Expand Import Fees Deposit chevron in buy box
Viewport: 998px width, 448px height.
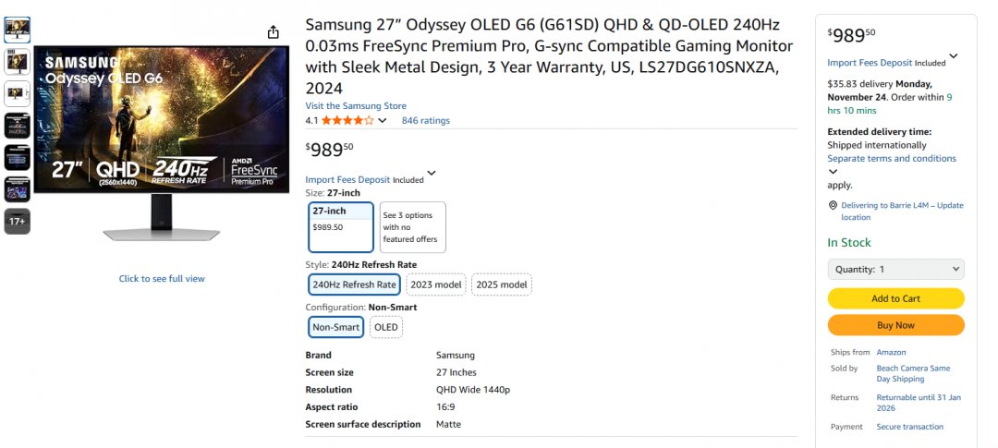pos(954,56)
